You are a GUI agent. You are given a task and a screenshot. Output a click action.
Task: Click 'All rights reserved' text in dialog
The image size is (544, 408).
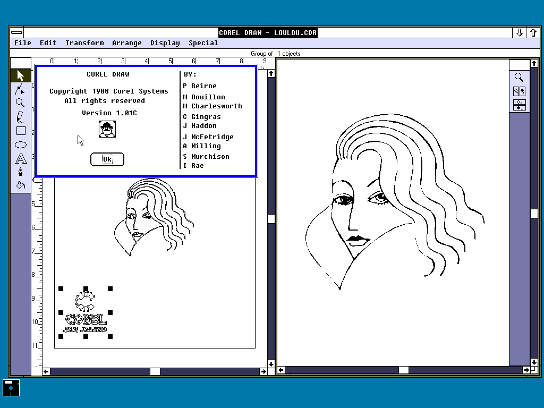click(105, 101)
